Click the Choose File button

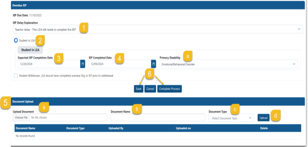(21, 118)
